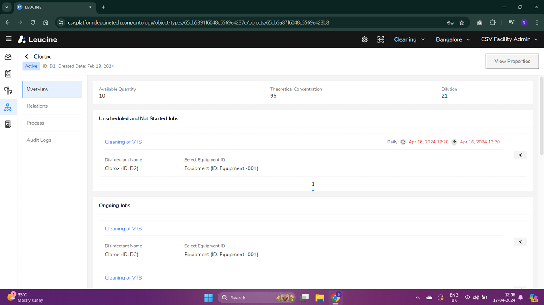Close the LEUCINE browser tab

click(x=90, y=7)
